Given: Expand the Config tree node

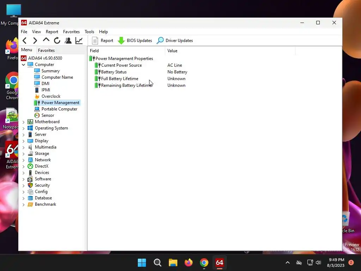Looking at the screenshot, I should (x=24, y=192).
